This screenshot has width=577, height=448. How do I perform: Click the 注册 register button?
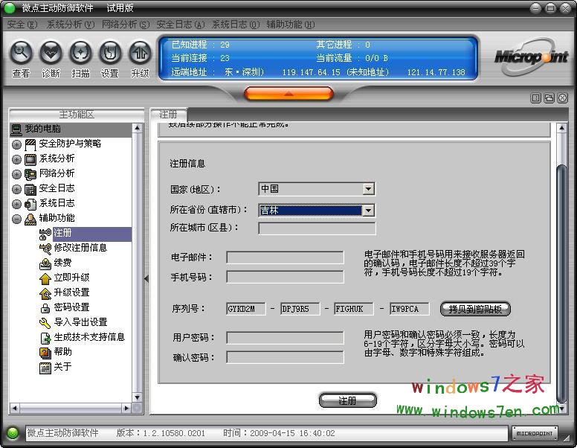(347, 400)
